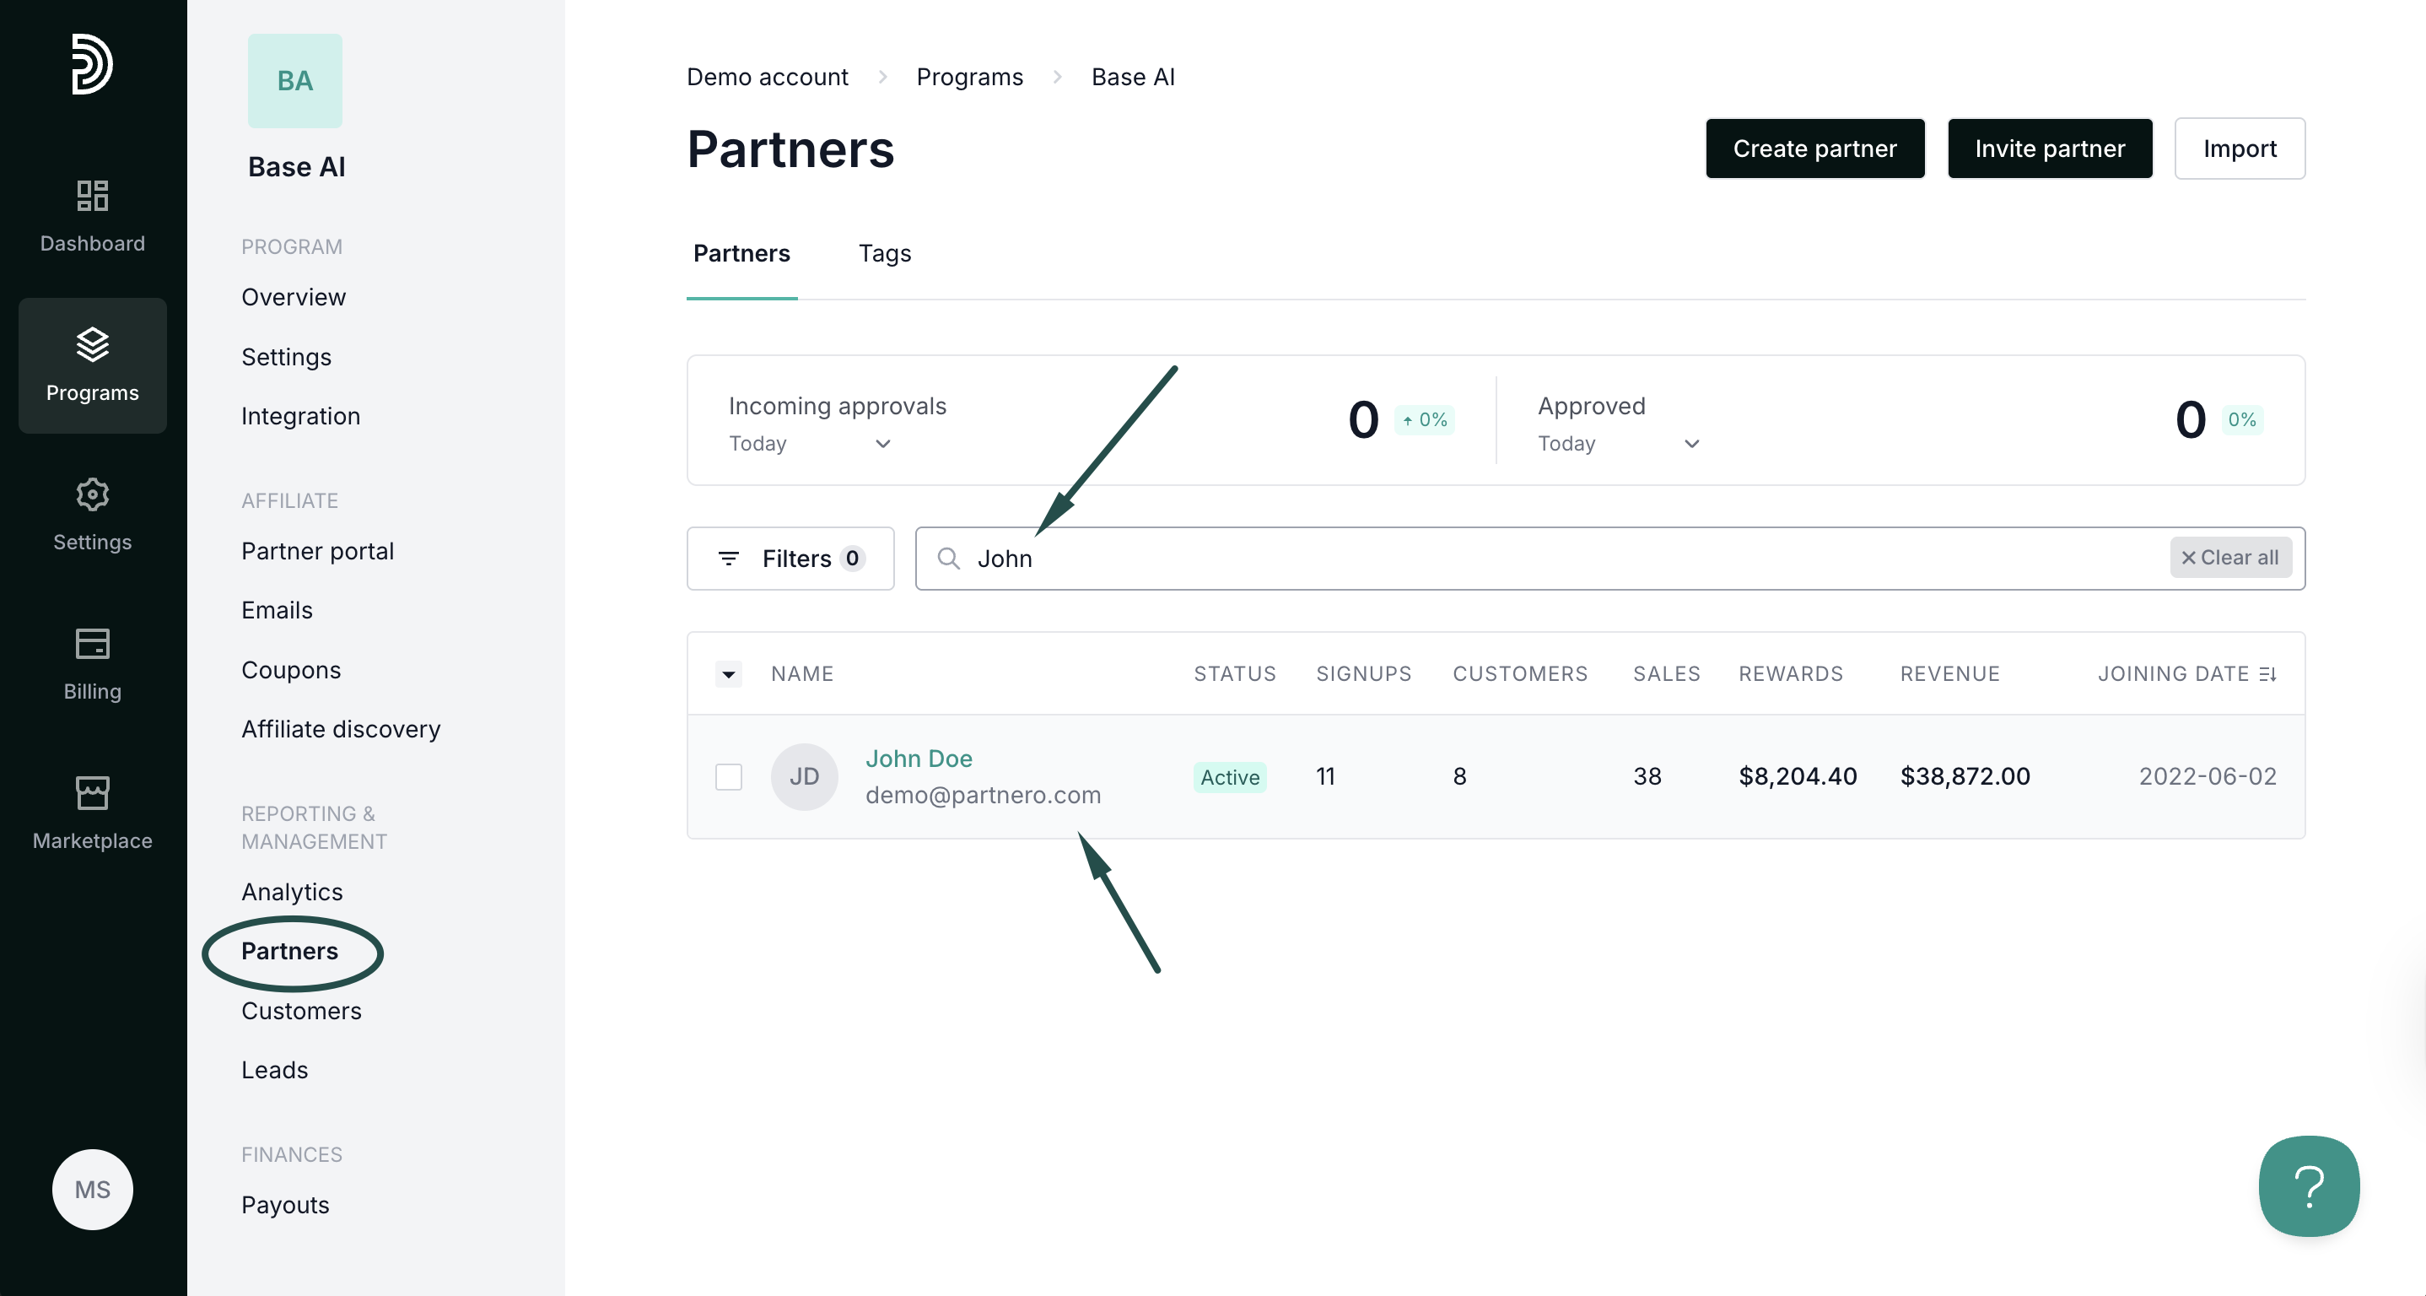Switch to the Tags tab

[x=884, y=253]
